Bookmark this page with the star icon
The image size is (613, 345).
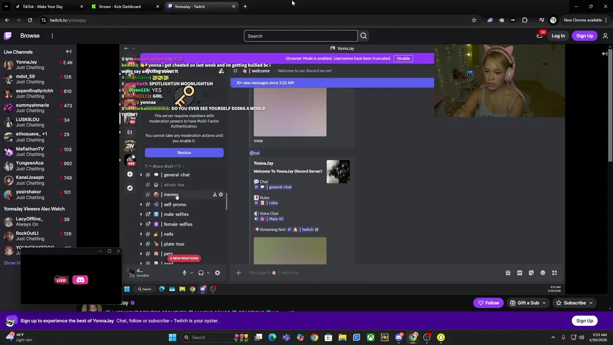point(474,20)
